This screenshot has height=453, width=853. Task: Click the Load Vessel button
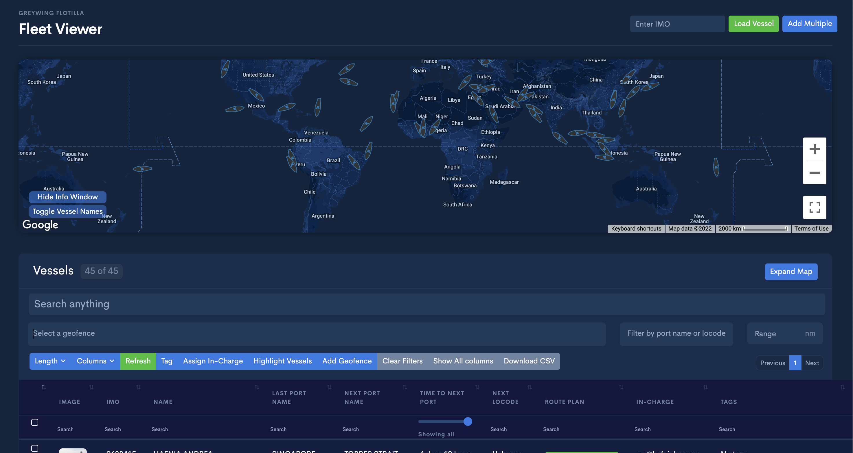click(754, 24)
